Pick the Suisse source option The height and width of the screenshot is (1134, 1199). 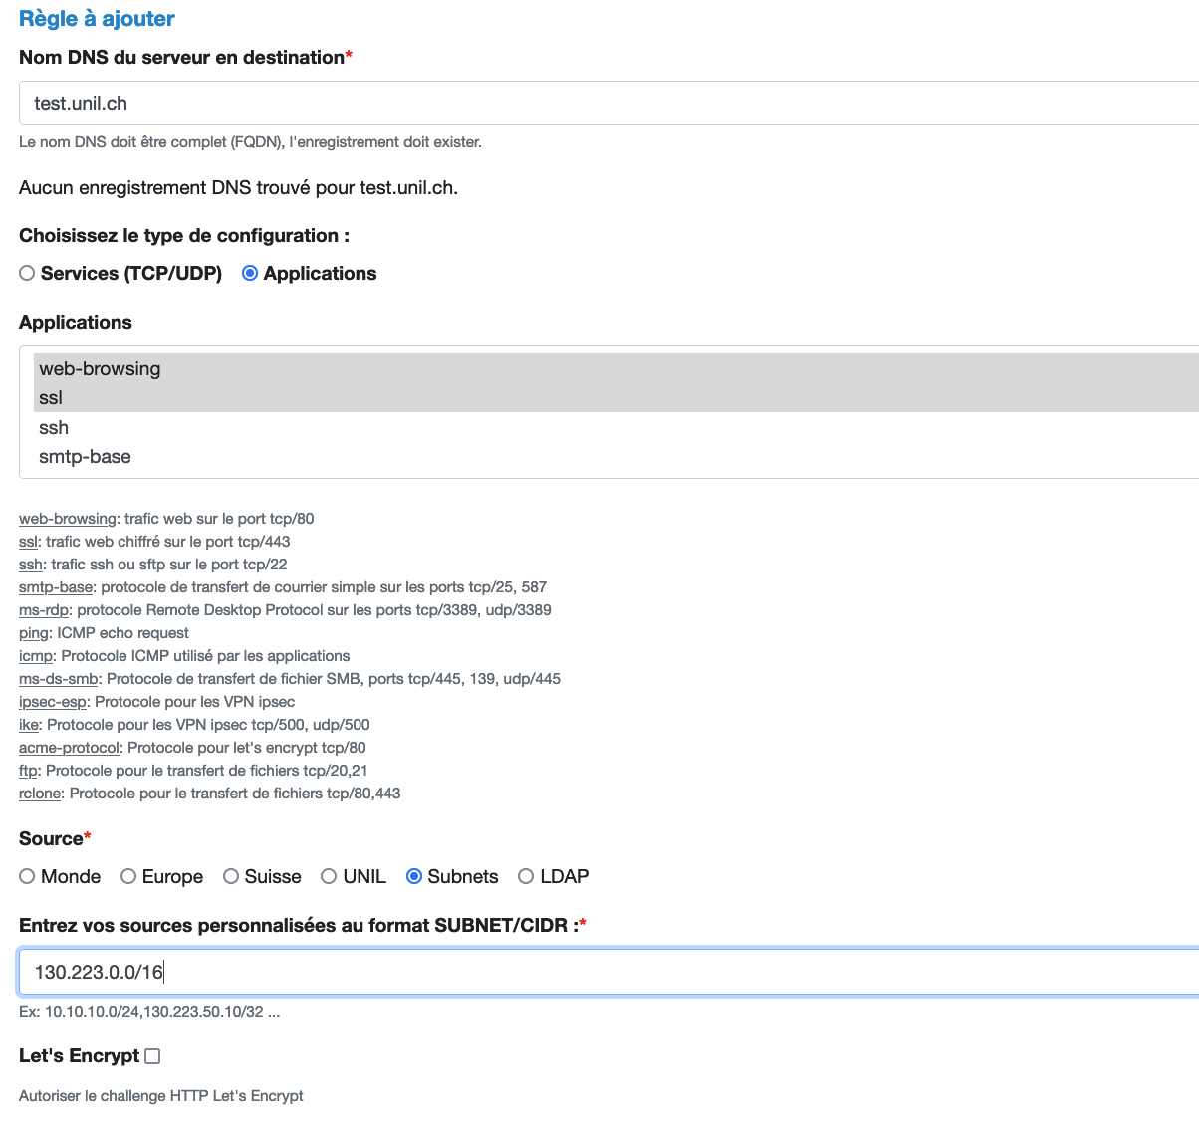[x=231, y=876]
